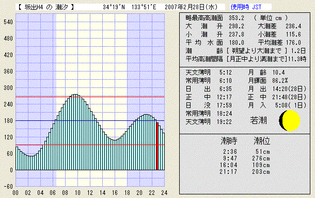Image resolution: width=315 pixels, height=198 pixels.
Task: Select the red highlighted tide bar
Action: (157, 146)
